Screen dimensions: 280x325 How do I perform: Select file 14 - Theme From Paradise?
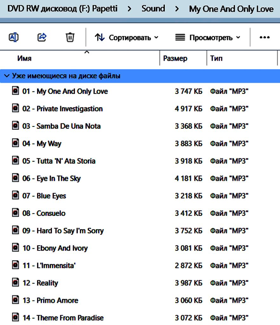(63, 318)
